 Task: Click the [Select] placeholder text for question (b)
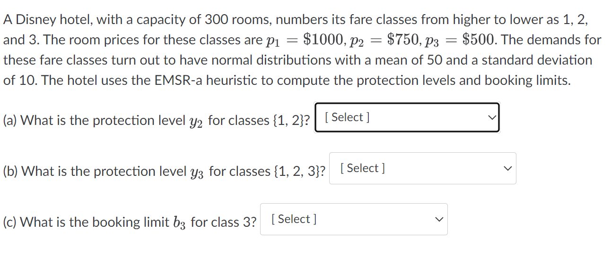363,168
